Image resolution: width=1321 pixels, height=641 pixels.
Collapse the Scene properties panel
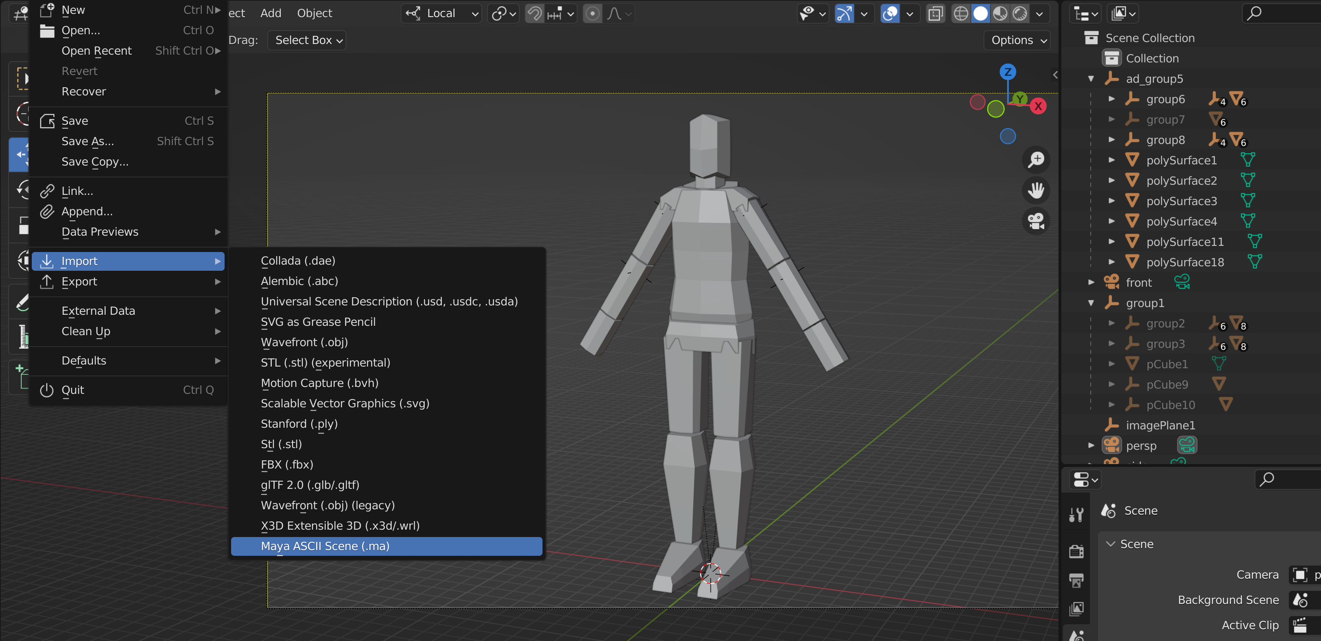click(1111, 544)
